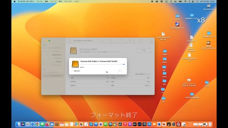Open Launchpad from the Dock
Screen dimensions: 228x128
[28, 124]
